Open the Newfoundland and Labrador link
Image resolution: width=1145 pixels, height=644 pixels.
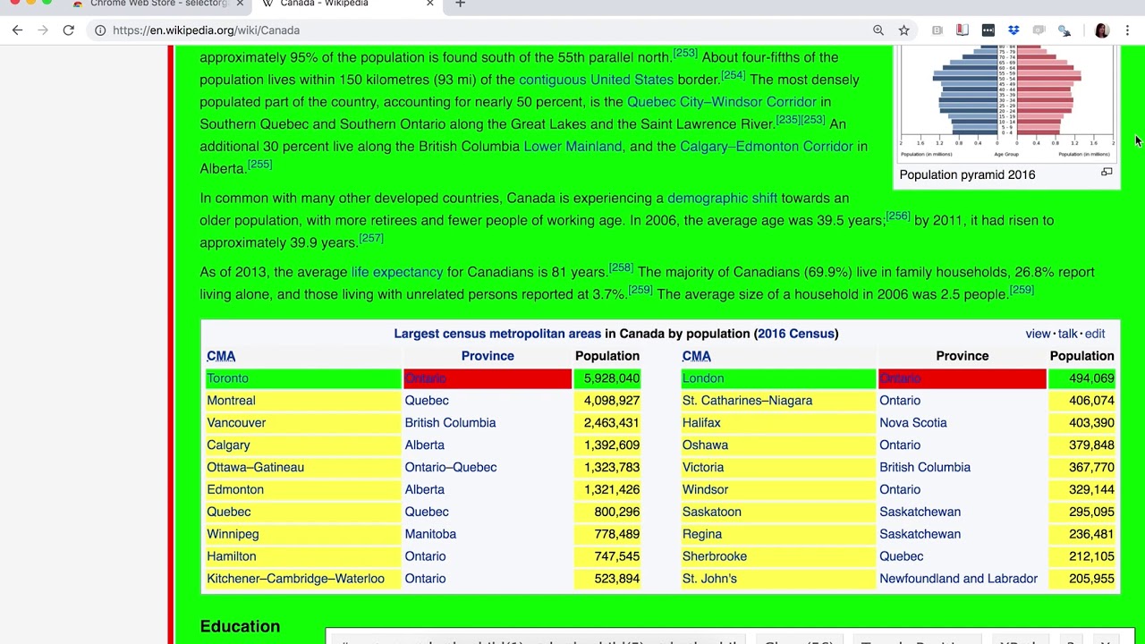[958, 579]
